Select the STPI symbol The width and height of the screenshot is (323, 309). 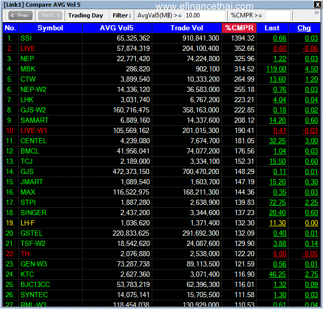(28, 203)
